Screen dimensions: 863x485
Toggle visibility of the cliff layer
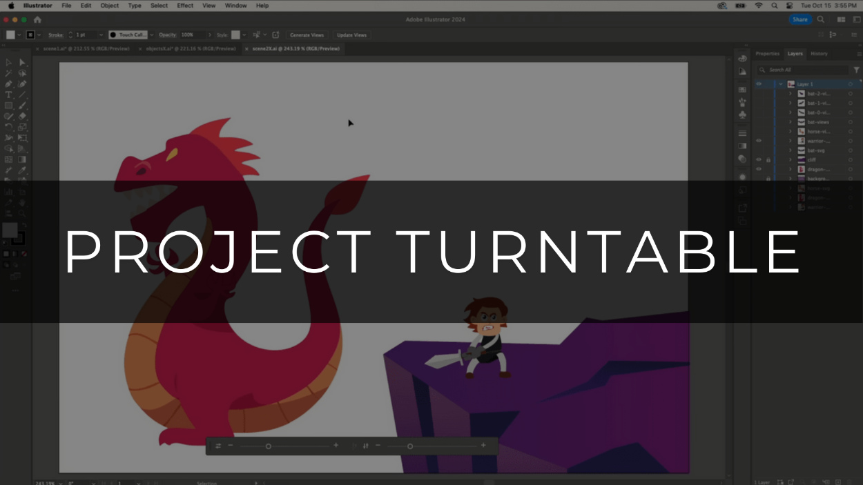759,159
